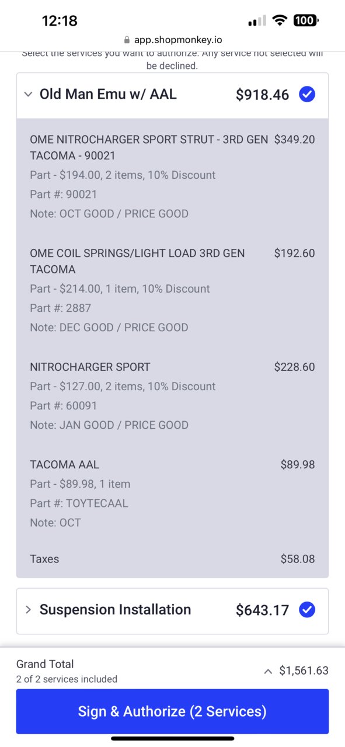The width and height of the screenshot is (345, 747).
Task: Select the OME Nitrocharger Sport Strut item
Action: [172, 176]
